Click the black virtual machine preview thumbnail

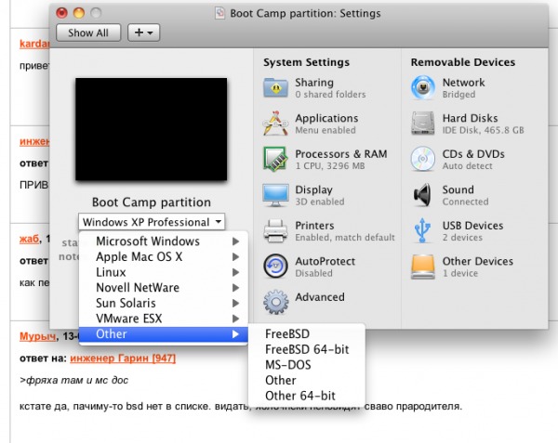point(152,129)
